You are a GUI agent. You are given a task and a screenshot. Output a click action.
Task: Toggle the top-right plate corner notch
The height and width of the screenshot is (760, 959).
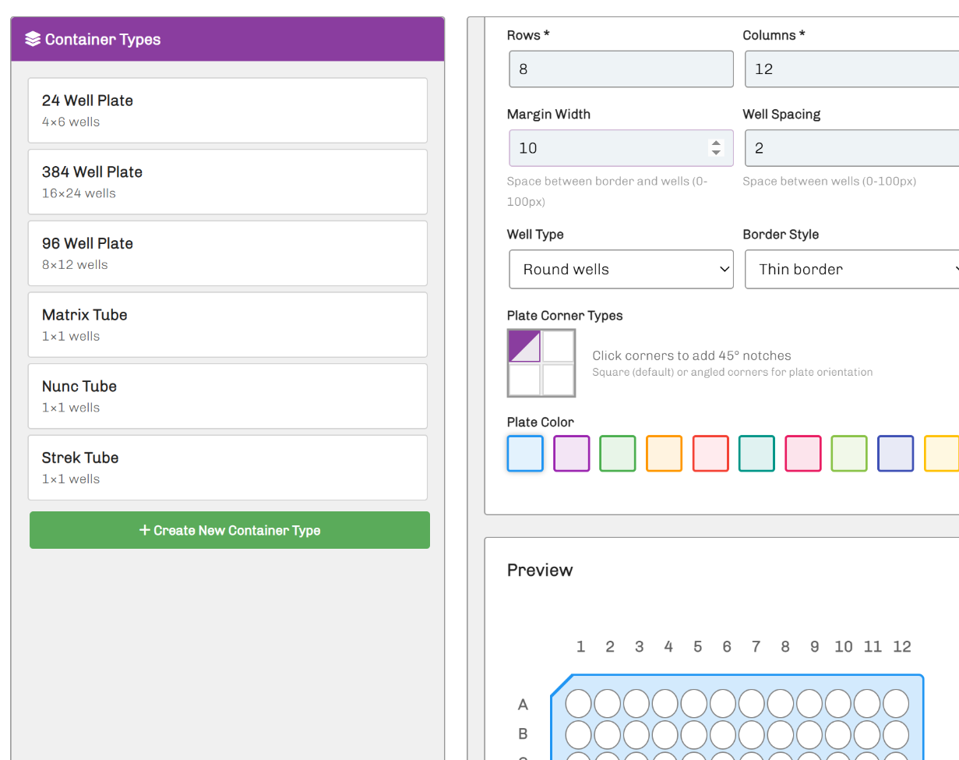tap(559, 346)
